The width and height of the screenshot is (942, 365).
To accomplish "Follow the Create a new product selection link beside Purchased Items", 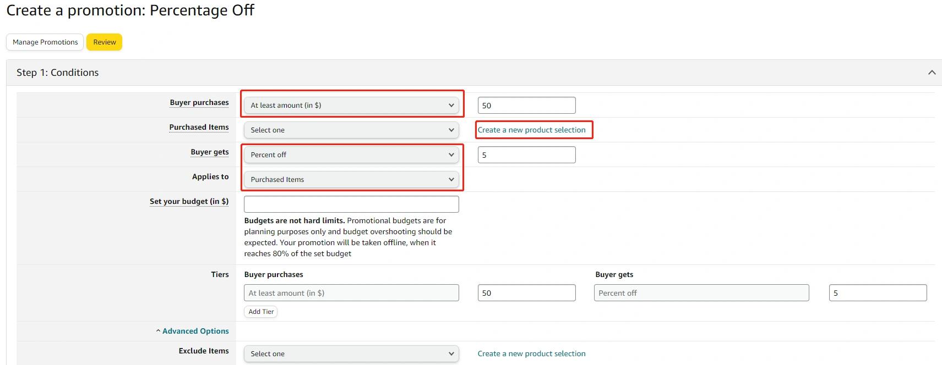I will 531,130.
